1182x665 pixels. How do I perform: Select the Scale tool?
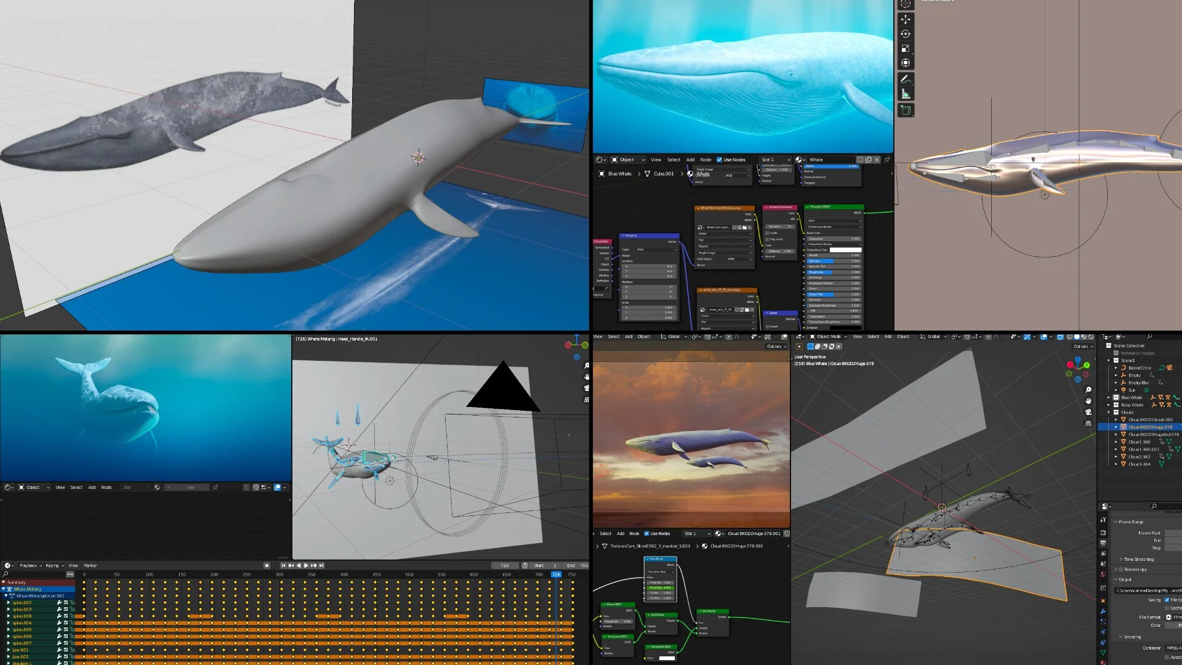pos(905,49)
